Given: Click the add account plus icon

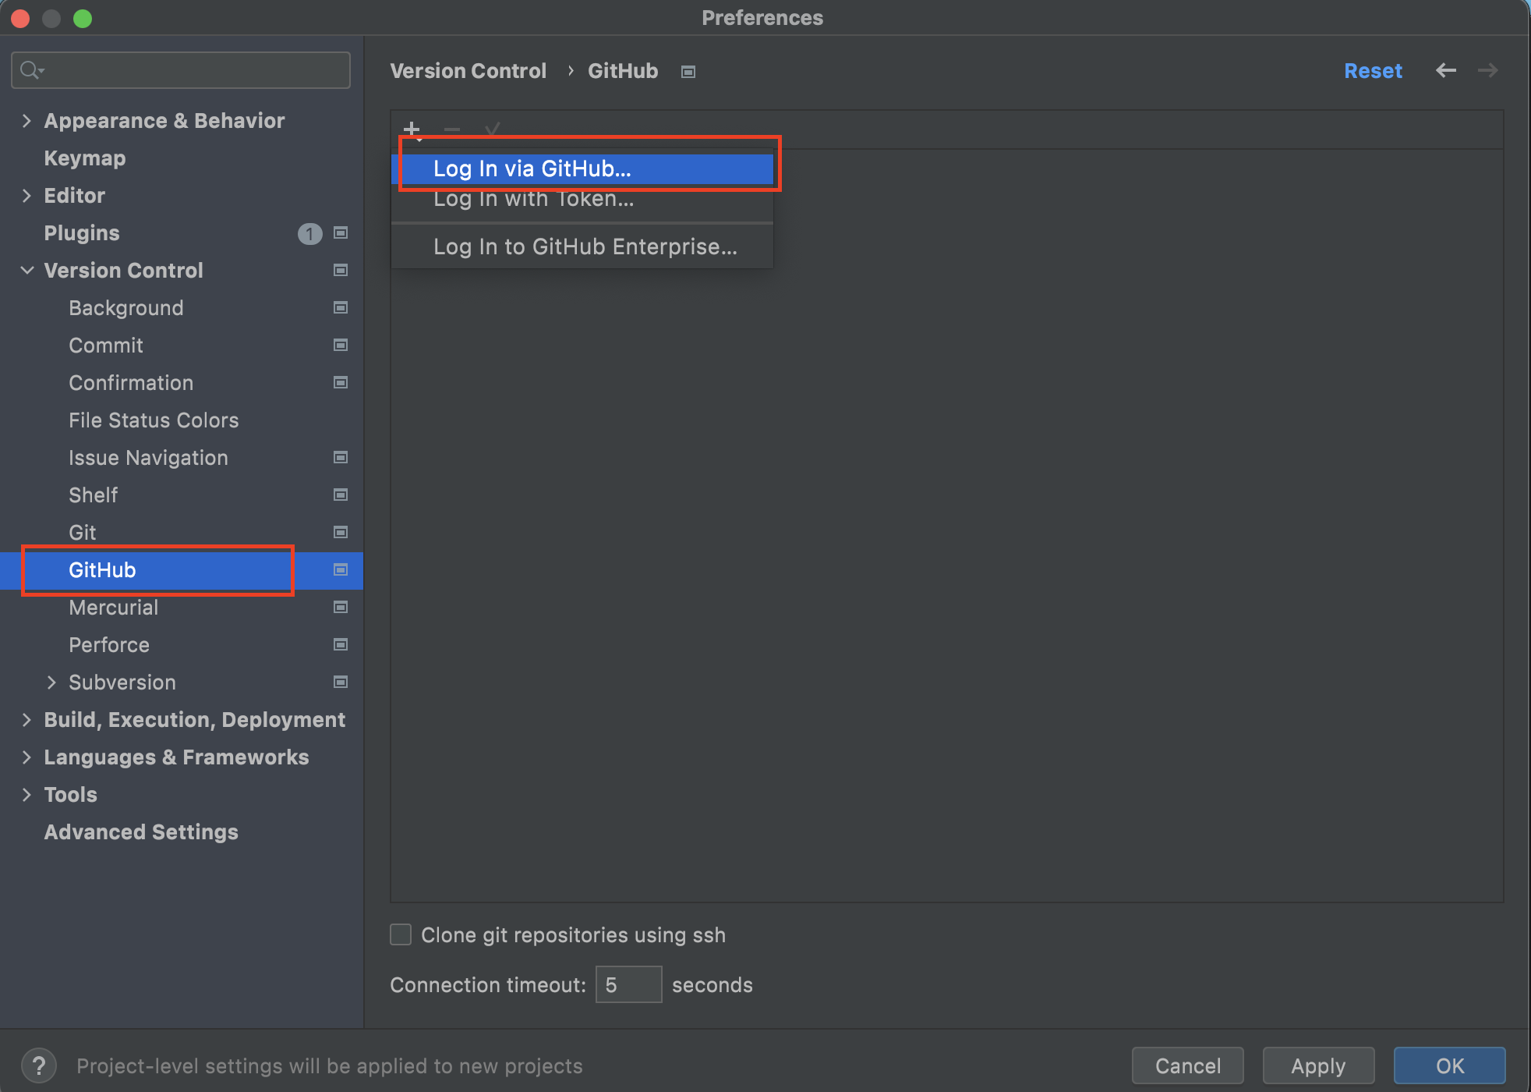Looking at the screenshot, I should [x=412, y=129].
